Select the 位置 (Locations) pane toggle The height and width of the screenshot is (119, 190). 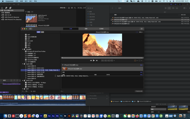(42, 32)
